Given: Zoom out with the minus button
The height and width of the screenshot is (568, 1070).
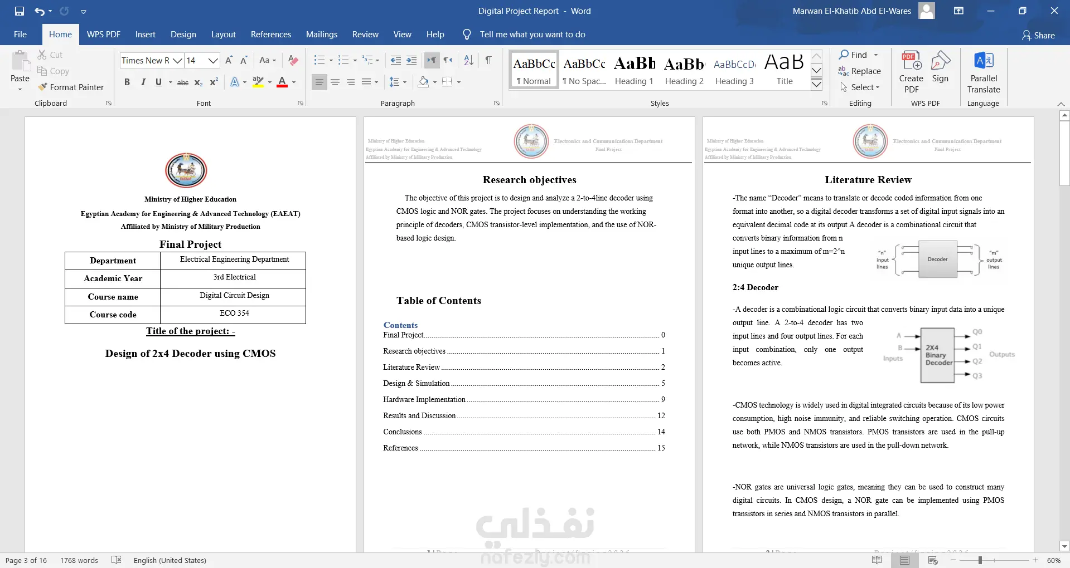Looking at the screenshot, I should (x=953, y=560).
